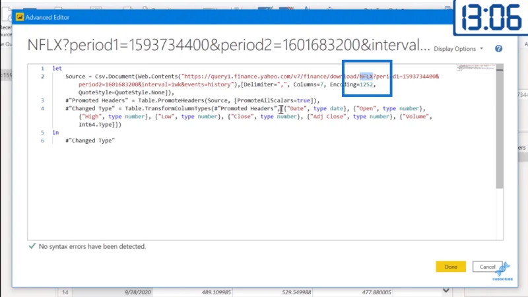Screen dimensions: 528x297
Task: Click 'period2=1601683200&interval=1wk' URL text
Action: [x=130, y=84]
